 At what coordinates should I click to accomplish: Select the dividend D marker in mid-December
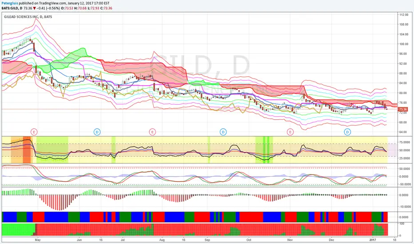347,132
